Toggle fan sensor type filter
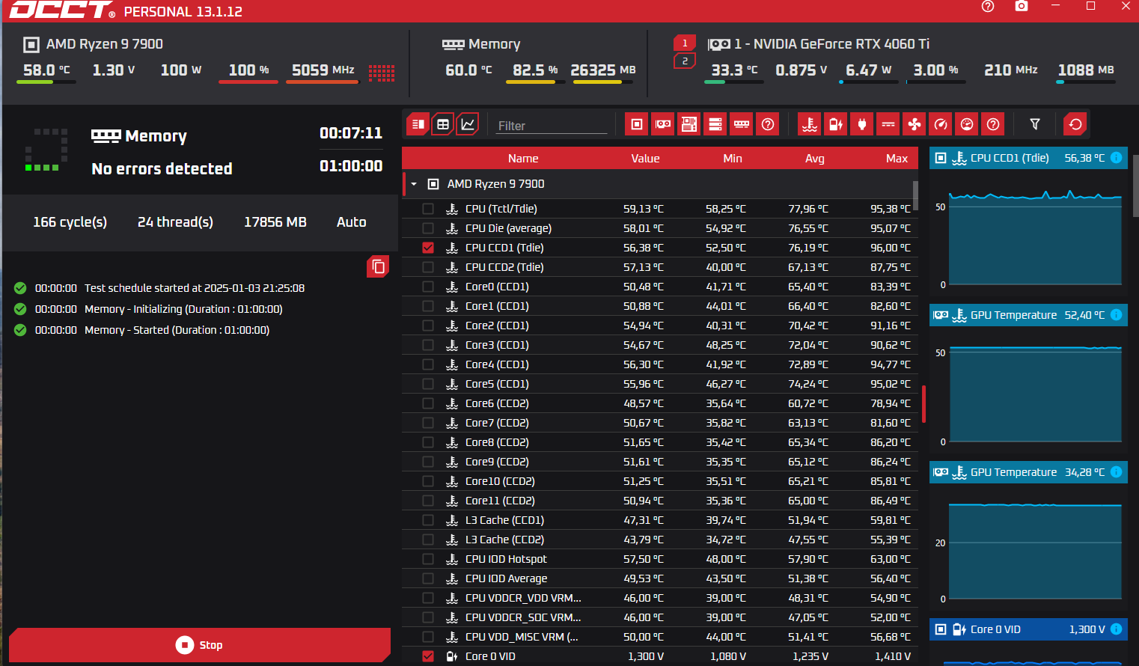Screen dimensions: 1139x666 914,124
